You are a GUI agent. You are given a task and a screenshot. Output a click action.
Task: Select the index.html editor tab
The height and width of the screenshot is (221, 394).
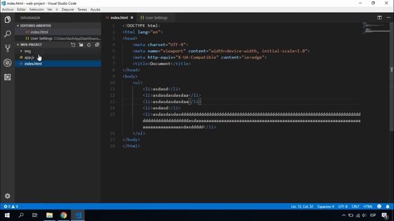[x=119, y=18]
